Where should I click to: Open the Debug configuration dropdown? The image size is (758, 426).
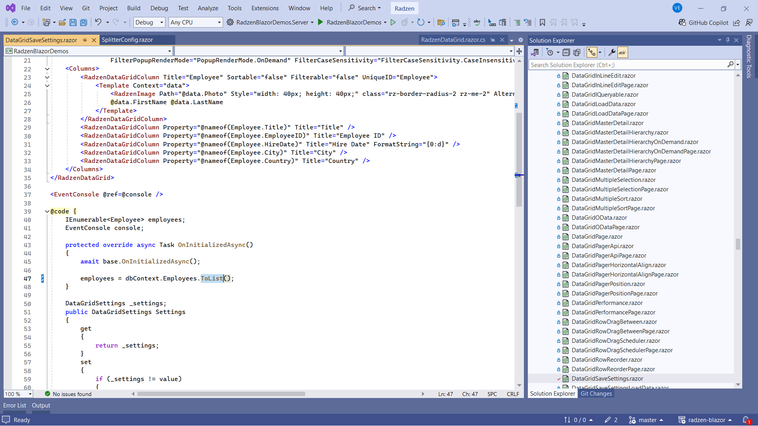pyautogui.click(x=149, y=22)
